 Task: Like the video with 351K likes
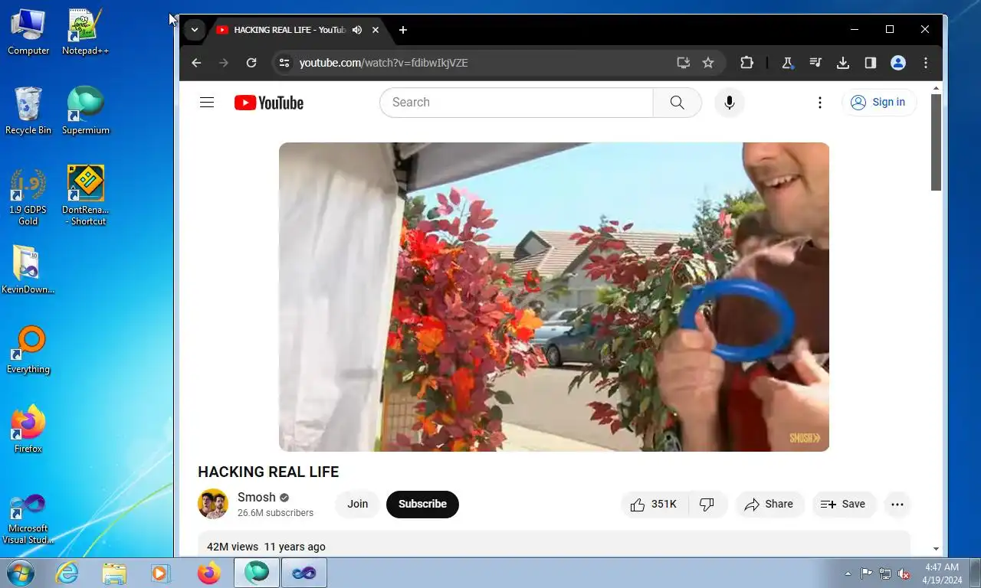(x=655, y=505)
